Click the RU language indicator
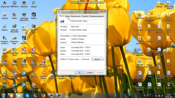175x98 pixels. click(145, 95)
